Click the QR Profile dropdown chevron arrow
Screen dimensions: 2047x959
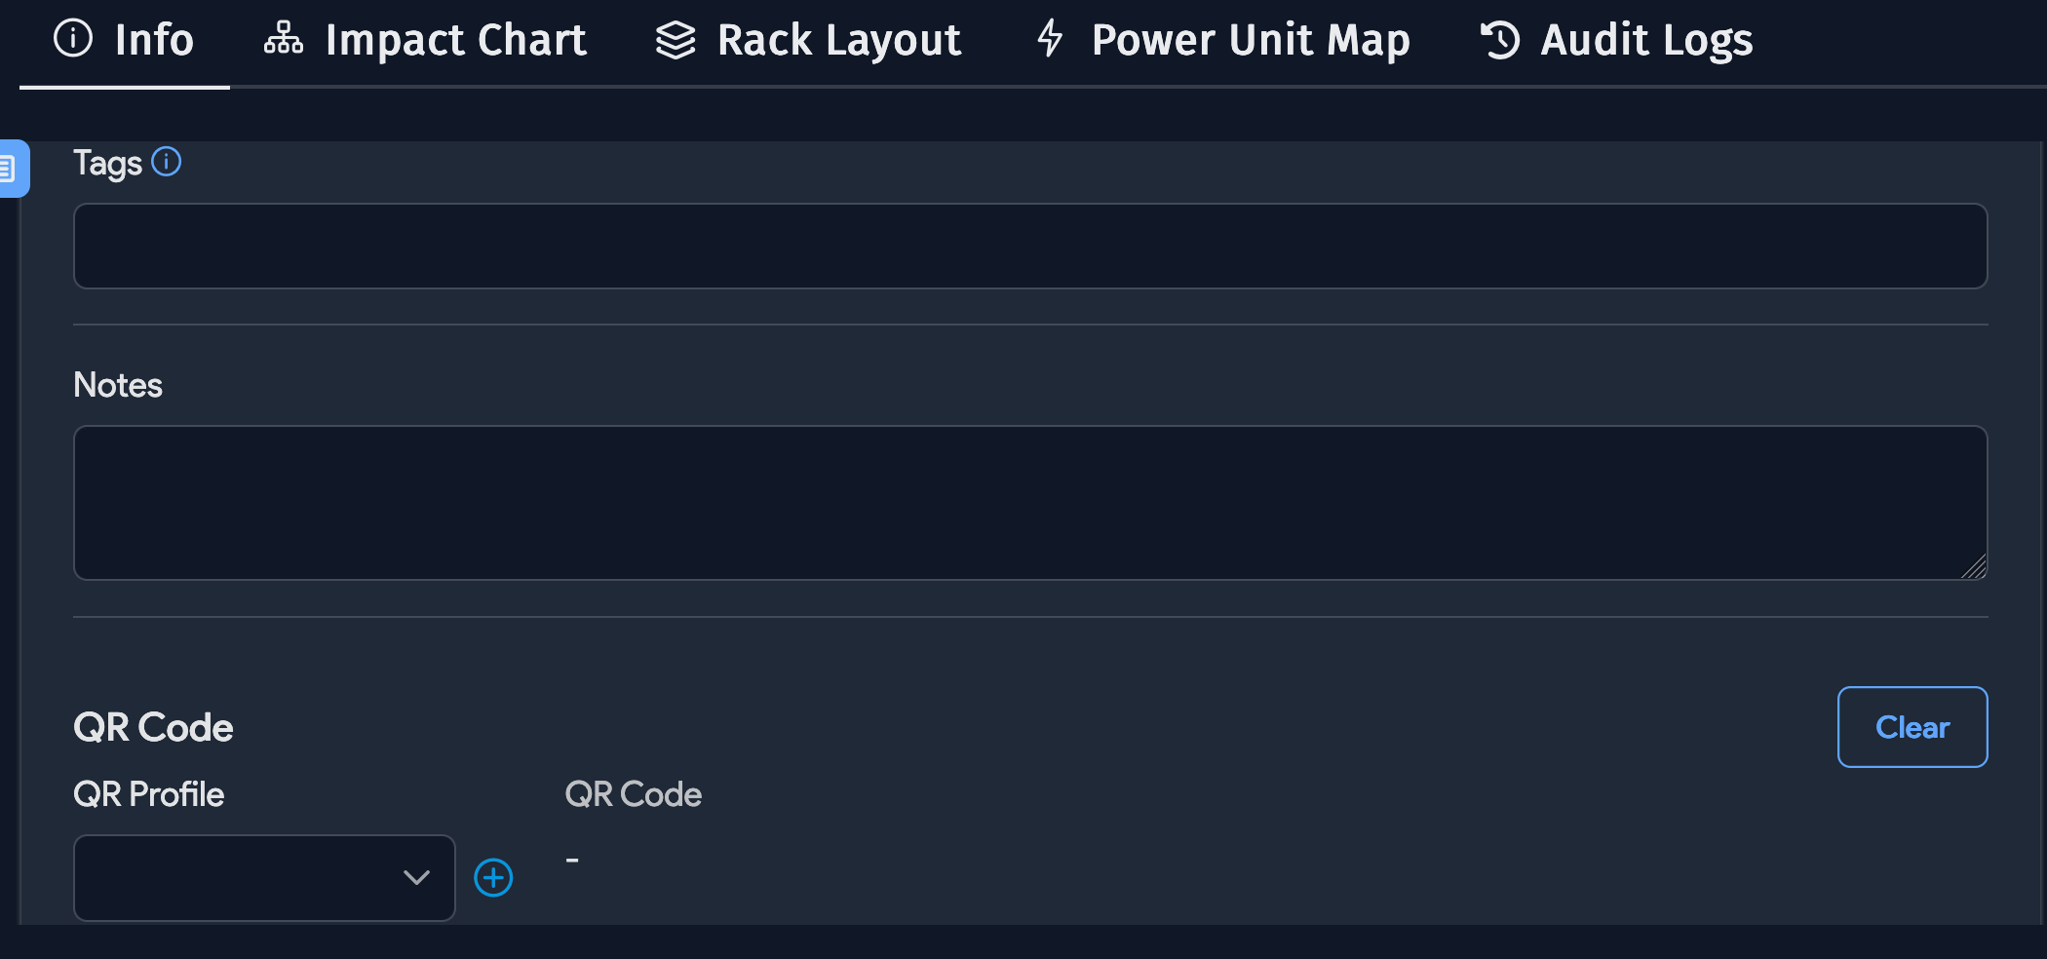click(417, 877)
